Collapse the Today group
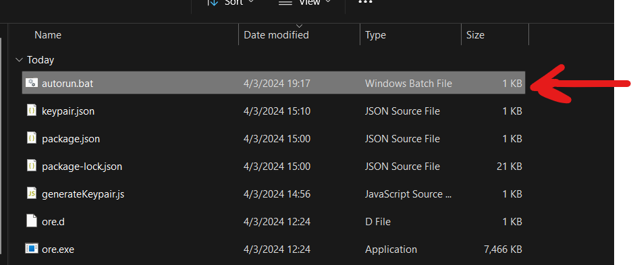 [x=18, y=60]
